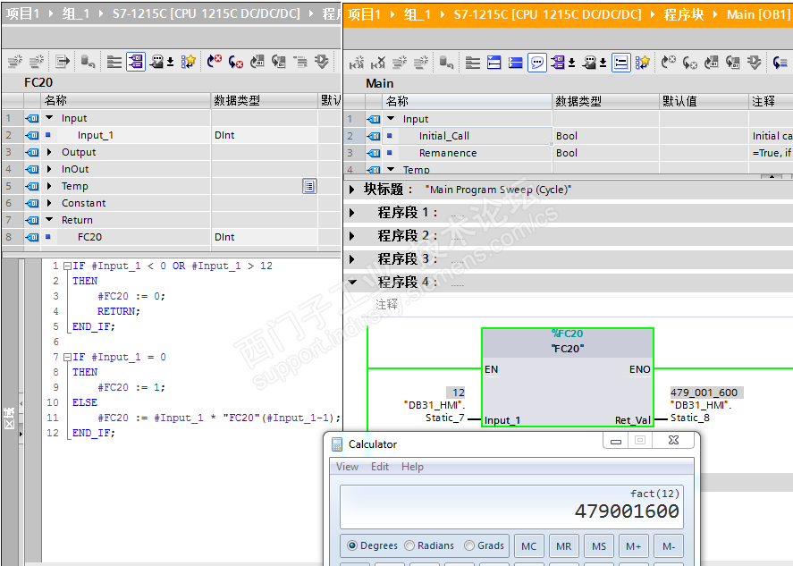Open Calculator View menu
The height and width of the screenshot is (566, 793).
click(348, 467)
